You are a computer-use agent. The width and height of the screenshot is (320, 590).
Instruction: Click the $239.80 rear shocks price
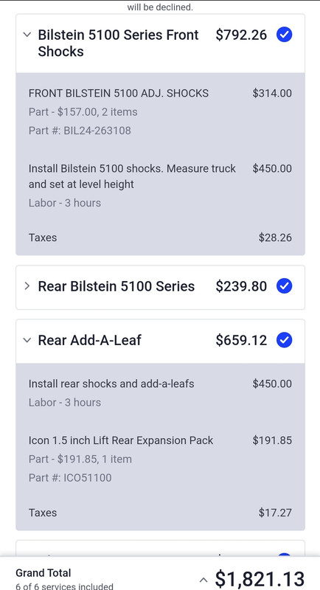[x=241, y=286]
